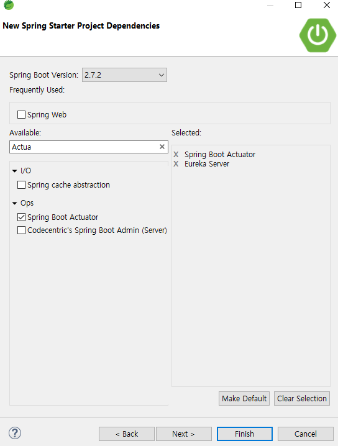Click the Spring cache abstraction label
338x446 pixels.
click(68, 185)
